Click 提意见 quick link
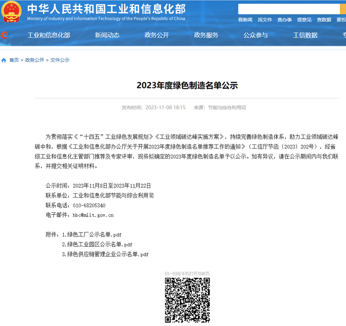Image resolution: width=346 pixels, height=326 pixels. click(x=304, y=20)
